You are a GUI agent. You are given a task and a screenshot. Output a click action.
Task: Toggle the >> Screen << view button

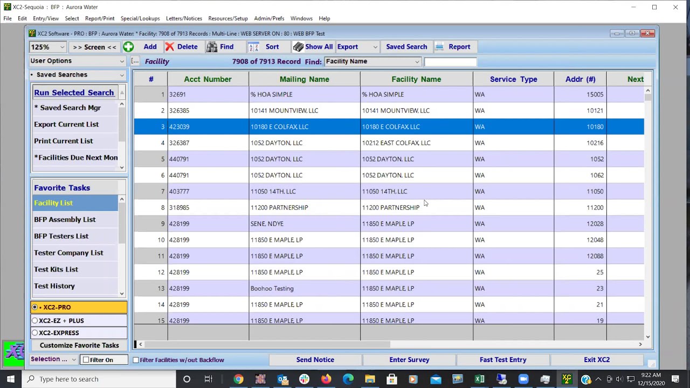(94, 47)
